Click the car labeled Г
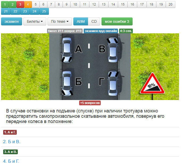This screenshot has height=168, width=182. tap(113, 83)
